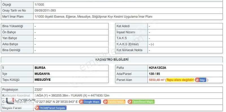The height and width of the screenshot is (112, 226).
Task: Select the approval date 09/09/2011-393
Action: [x=45, y=10]
